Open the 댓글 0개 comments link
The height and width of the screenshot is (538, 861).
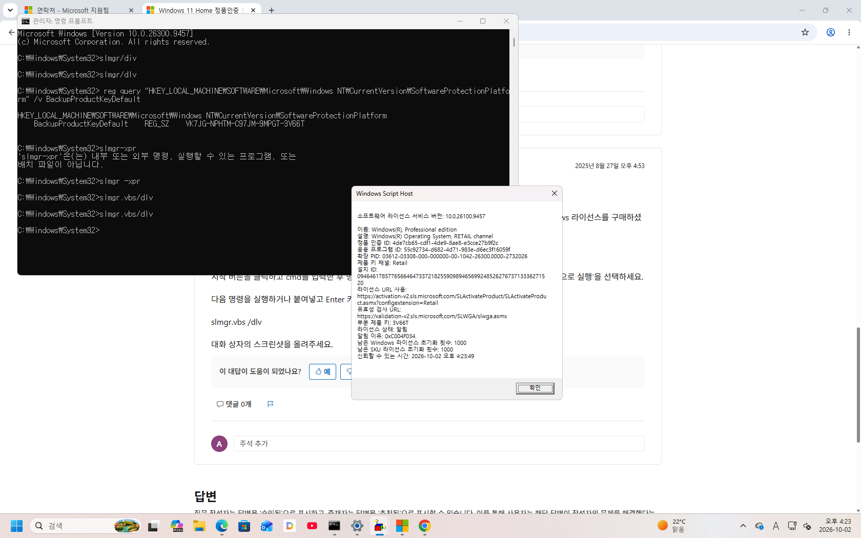(234, 404)
